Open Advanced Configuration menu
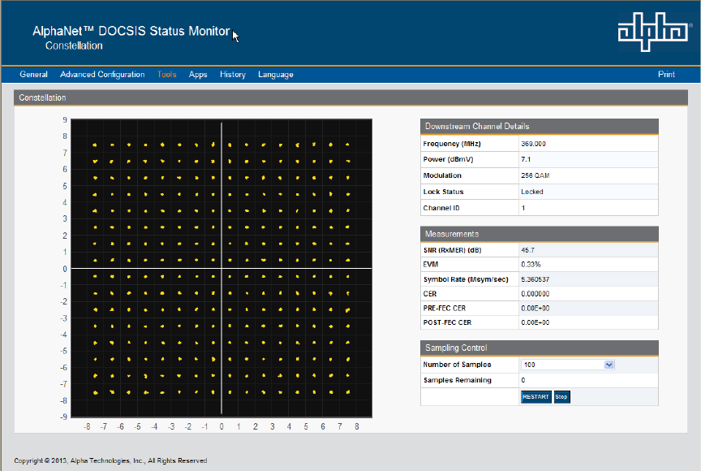 coord(102,74)
